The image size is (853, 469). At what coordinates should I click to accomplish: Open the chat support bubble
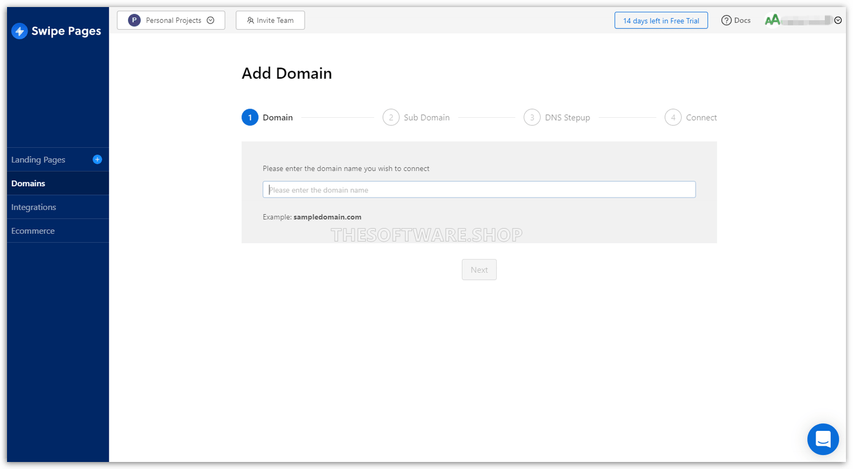pos(823,439)
